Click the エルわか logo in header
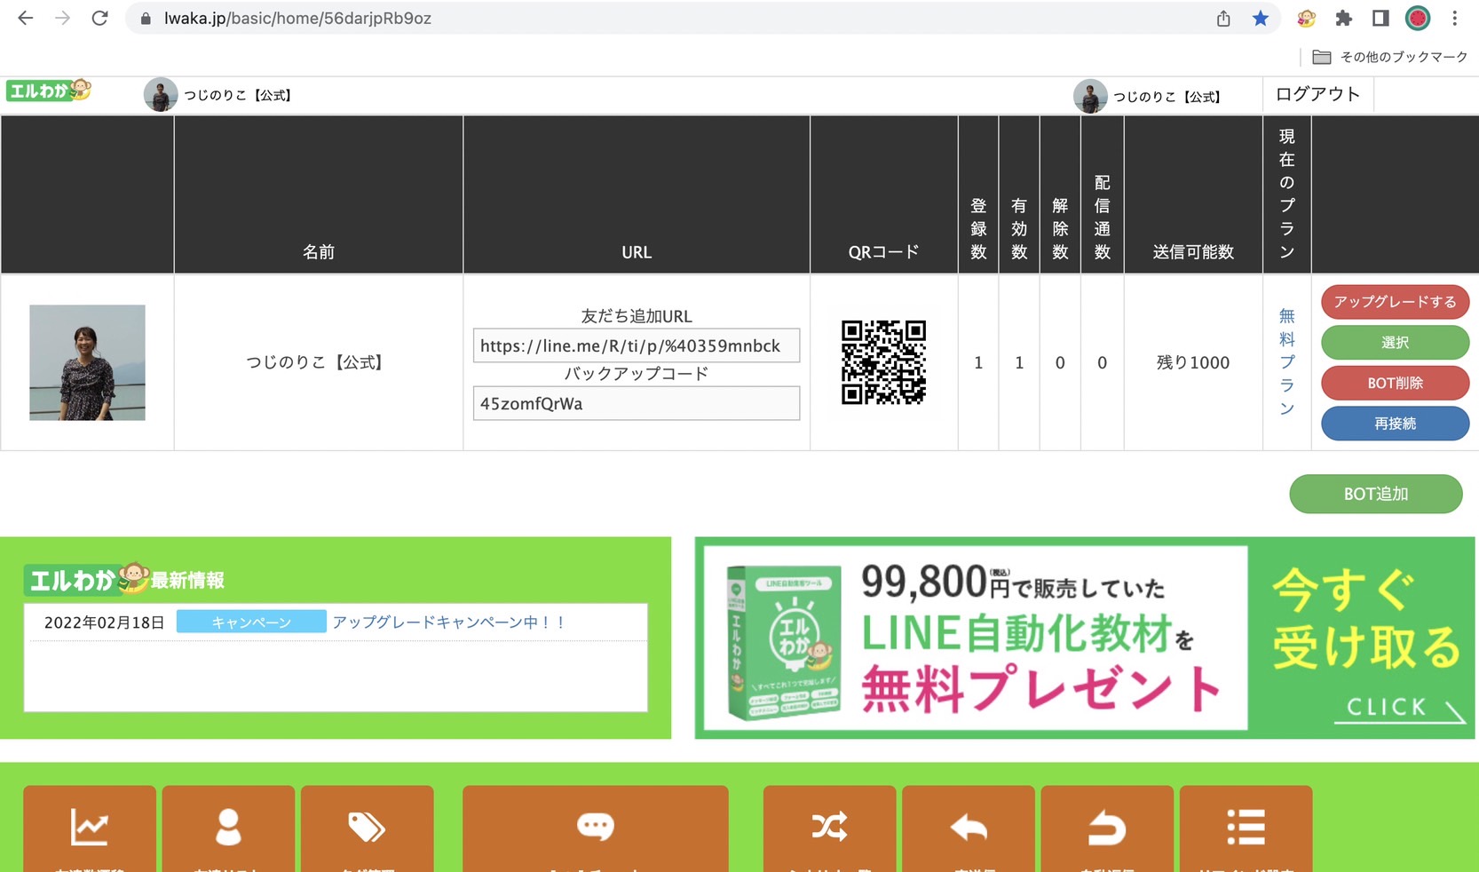This screenshot has height=872, width=1479. pos(49,91)
